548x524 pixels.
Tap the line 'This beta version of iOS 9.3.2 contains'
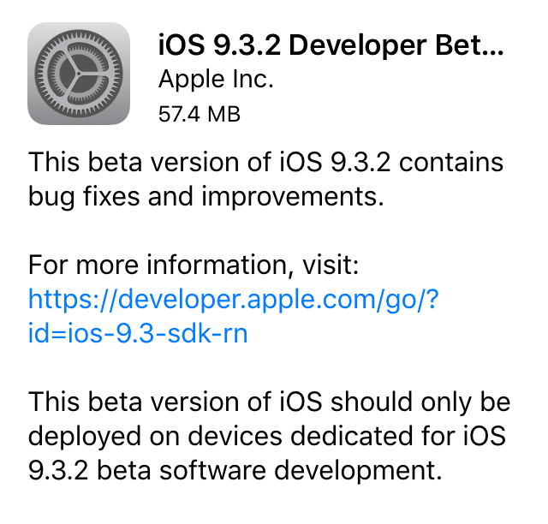click(266, 163)
